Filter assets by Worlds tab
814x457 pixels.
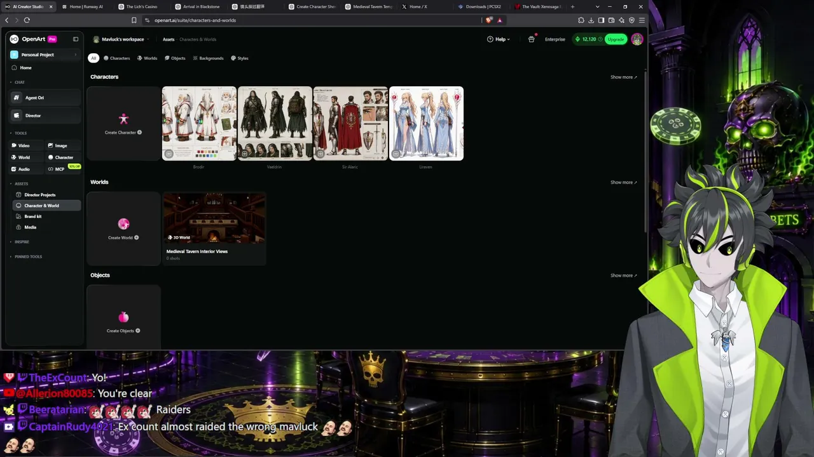click(148, 58)
